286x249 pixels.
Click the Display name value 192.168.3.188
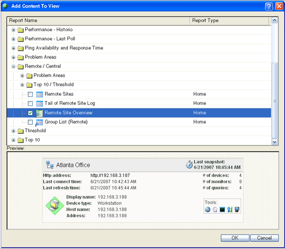[112, 197]
